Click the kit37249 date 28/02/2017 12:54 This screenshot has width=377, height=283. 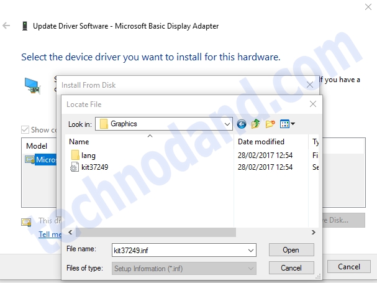pos(265,167)
